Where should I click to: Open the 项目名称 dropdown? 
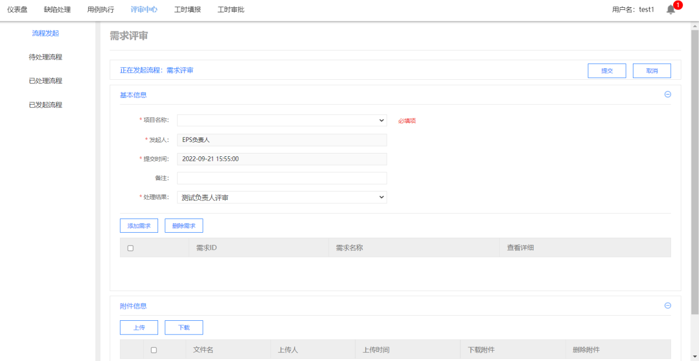click(x=281, y=121)
